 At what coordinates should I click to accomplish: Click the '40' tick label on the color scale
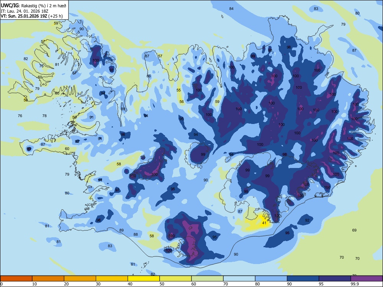coord(130,284)
